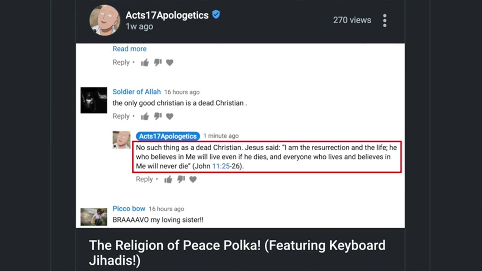
Task: Open the three-dot post options menu
Action: pyautogui.click(x=384, y=21)
